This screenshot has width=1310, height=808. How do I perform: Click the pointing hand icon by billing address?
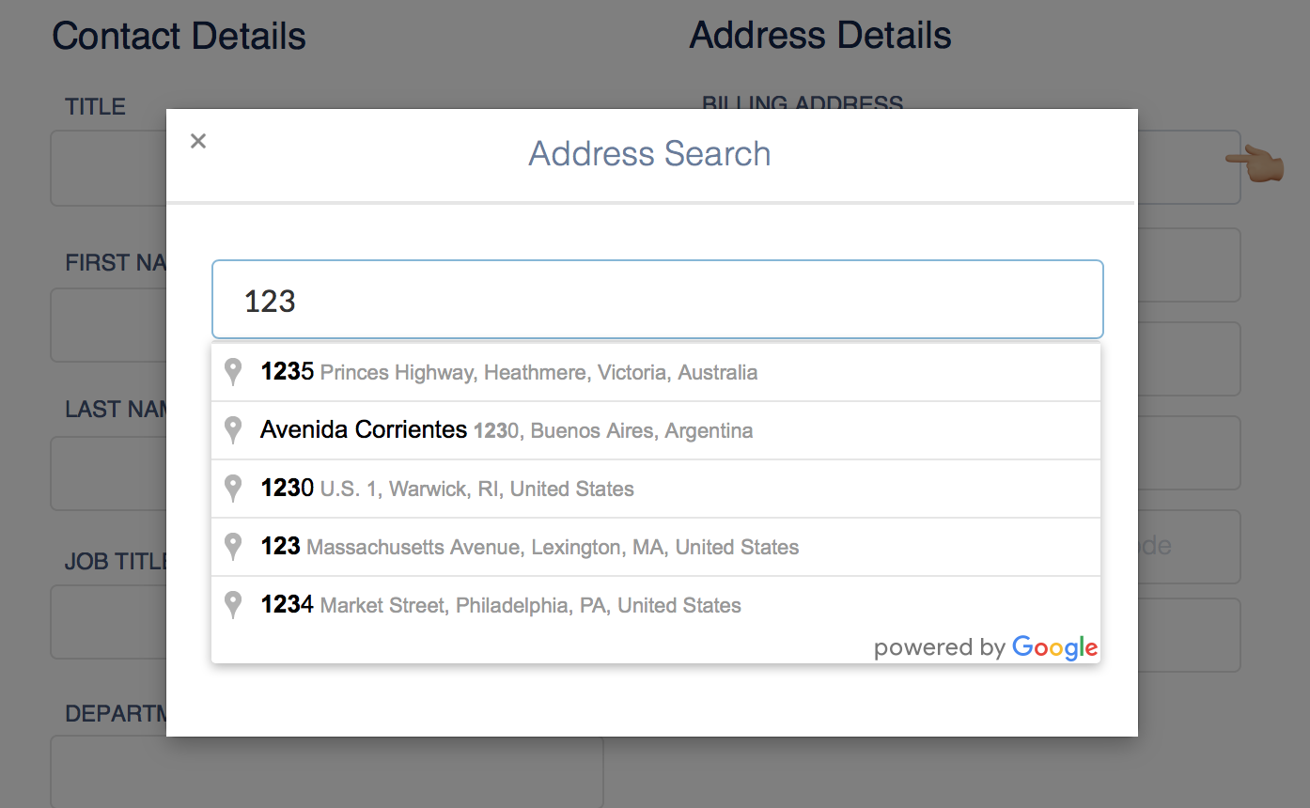[x=1255, y=164]
